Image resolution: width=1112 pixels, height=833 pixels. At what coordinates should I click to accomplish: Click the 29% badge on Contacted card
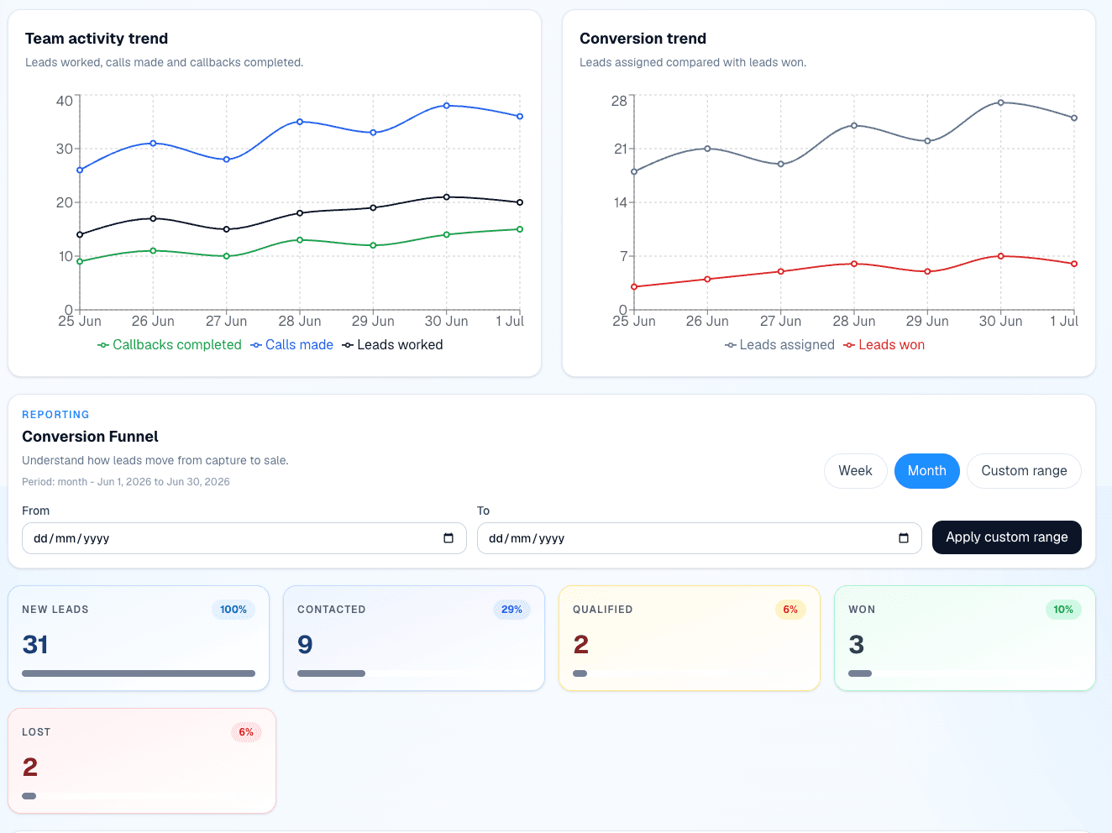click(511, 610)
